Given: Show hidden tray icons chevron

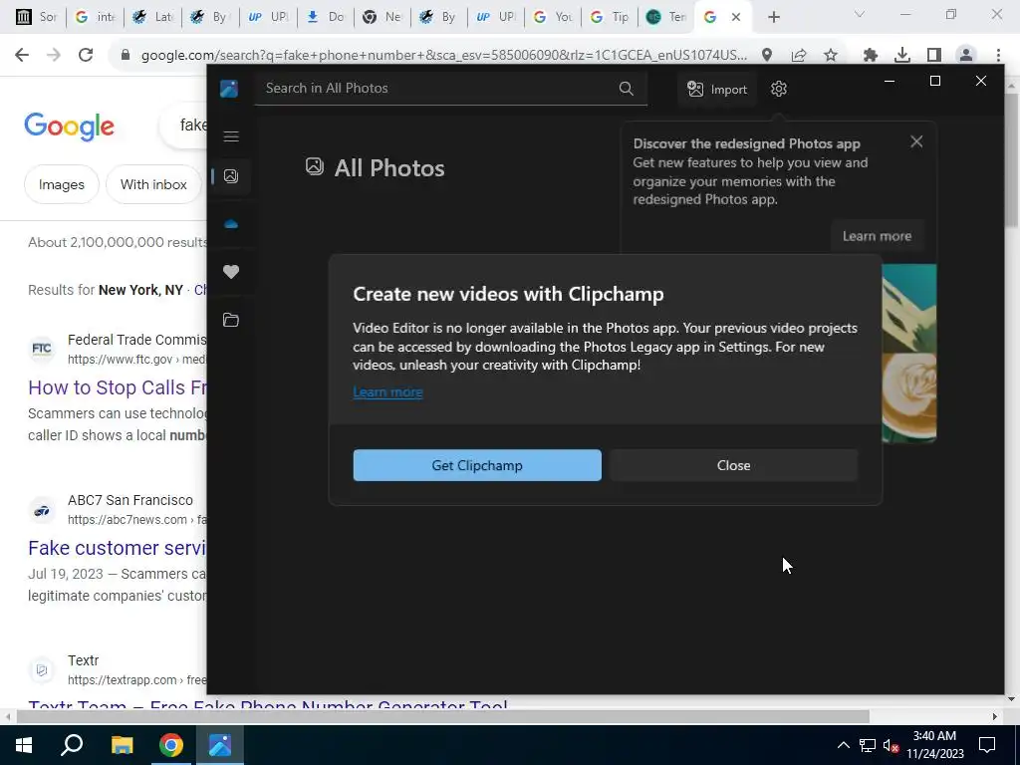Looking at the screenshot, I should click(x=843, y=745).
